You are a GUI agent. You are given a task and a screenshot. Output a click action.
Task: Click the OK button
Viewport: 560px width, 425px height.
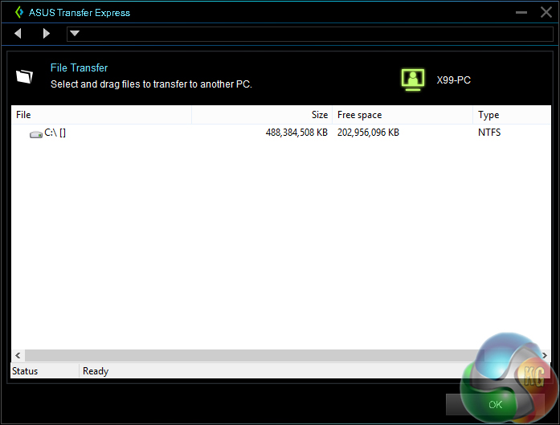pyautogui.click(x=495, y=405)
